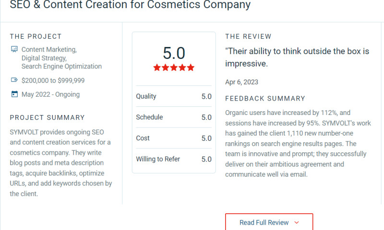Select the 5.0 overall score
Screen dimensions: 384x230
coord(174,53)
